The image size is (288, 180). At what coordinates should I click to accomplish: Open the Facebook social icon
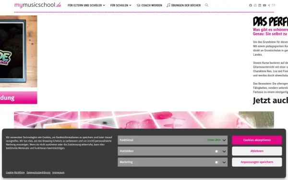click(251, 5)
